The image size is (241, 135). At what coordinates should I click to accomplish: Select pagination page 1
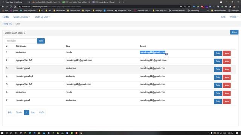tap(27, 112)
